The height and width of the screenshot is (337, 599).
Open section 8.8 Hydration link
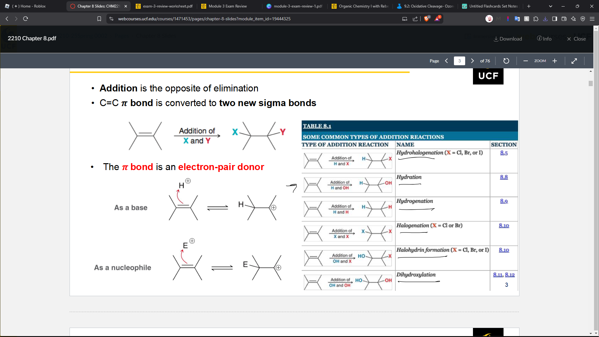504,177
